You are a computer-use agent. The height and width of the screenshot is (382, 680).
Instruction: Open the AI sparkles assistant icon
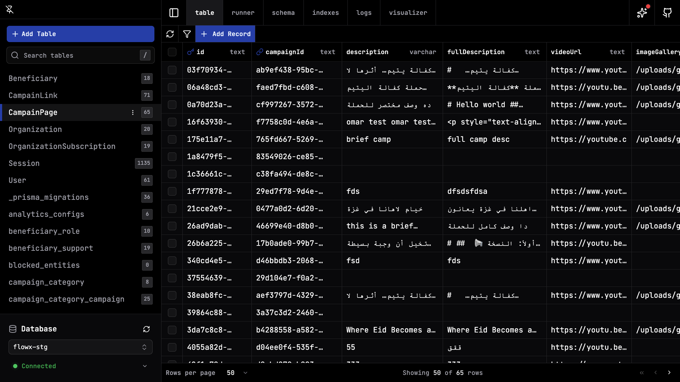[x=642, y=13]
